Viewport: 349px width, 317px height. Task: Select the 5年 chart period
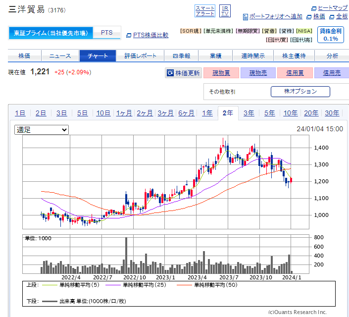[x=269, y=113]
